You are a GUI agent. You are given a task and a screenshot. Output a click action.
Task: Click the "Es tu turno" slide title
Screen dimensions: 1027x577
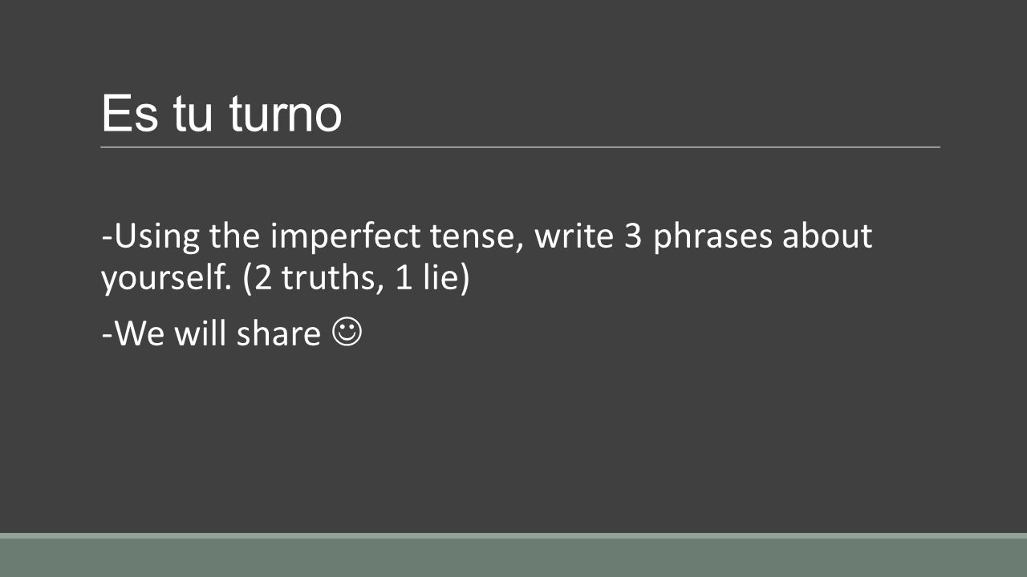(221, 113)
